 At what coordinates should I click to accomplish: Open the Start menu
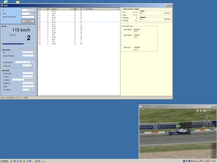pos(4,161)
